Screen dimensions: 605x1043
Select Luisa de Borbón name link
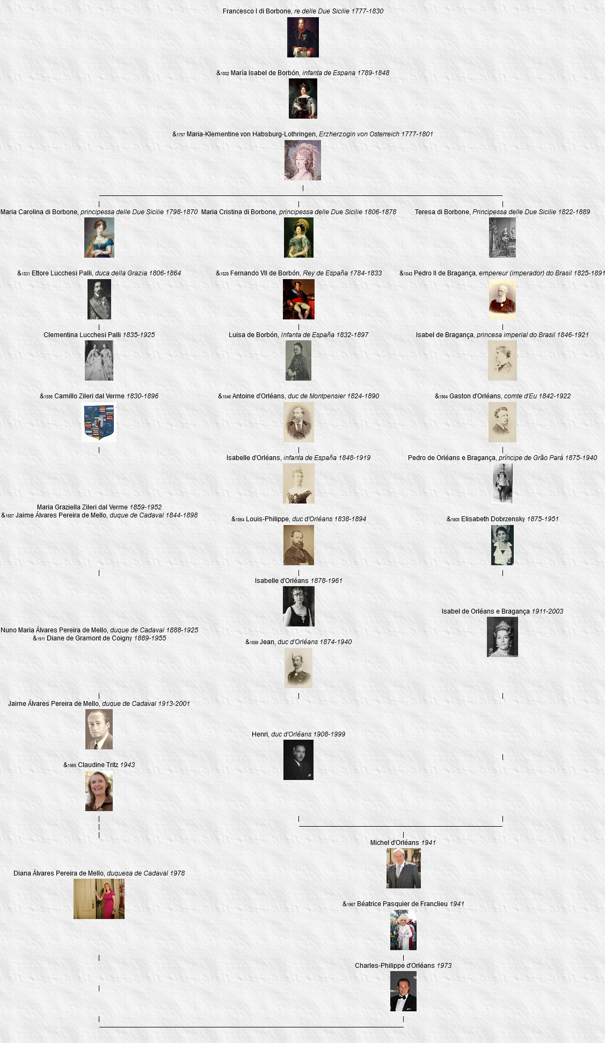point(253,335)
